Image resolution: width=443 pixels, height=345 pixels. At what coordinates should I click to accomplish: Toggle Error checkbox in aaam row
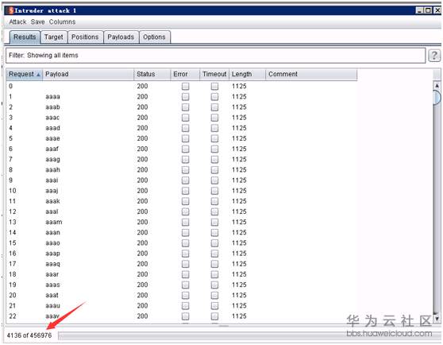(185, 223)
